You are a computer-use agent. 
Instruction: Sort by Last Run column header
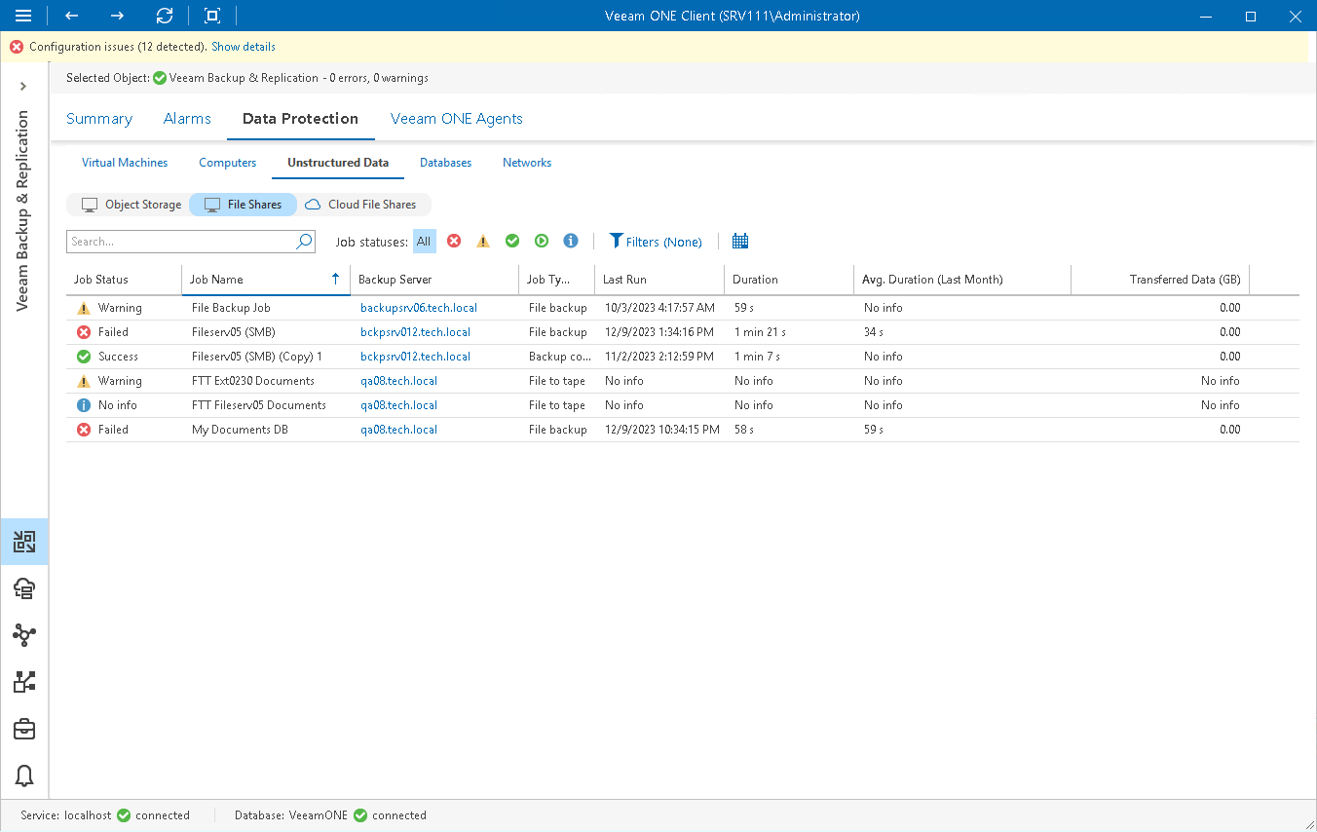point(659,280)
